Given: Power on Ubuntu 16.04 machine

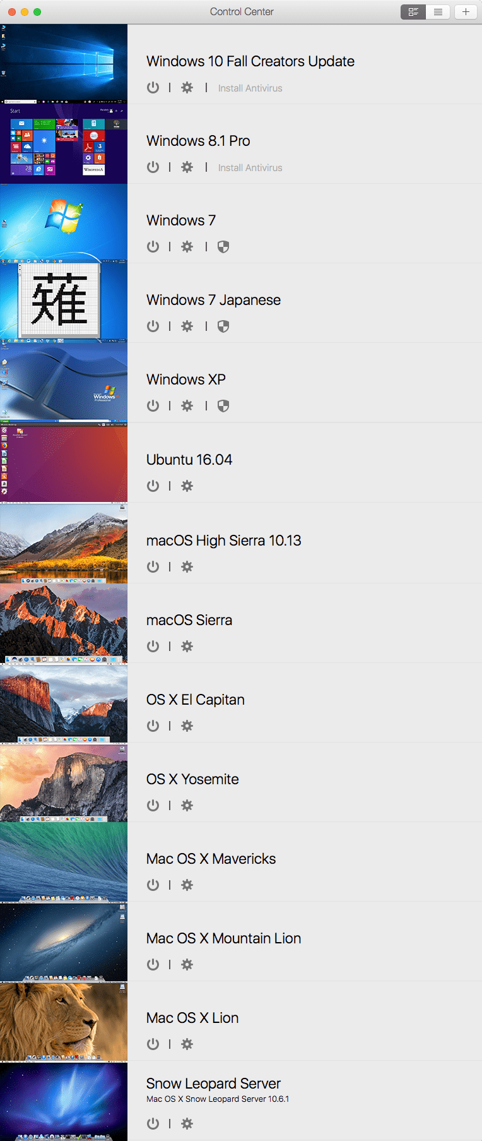Looking at the screenshot, I should click(153, 486).
